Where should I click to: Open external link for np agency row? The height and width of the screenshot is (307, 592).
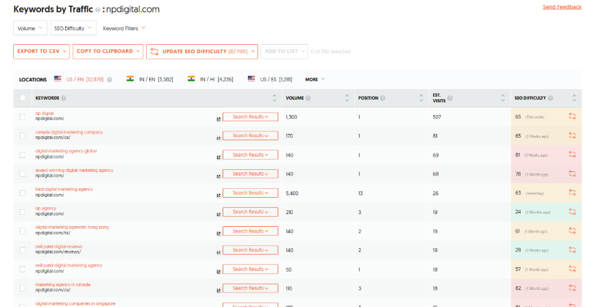tap(218, 214)
